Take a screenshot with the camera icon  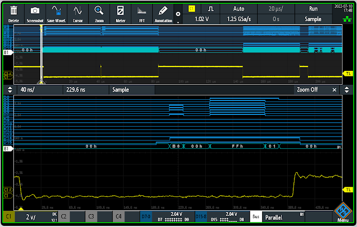point(35,12)
